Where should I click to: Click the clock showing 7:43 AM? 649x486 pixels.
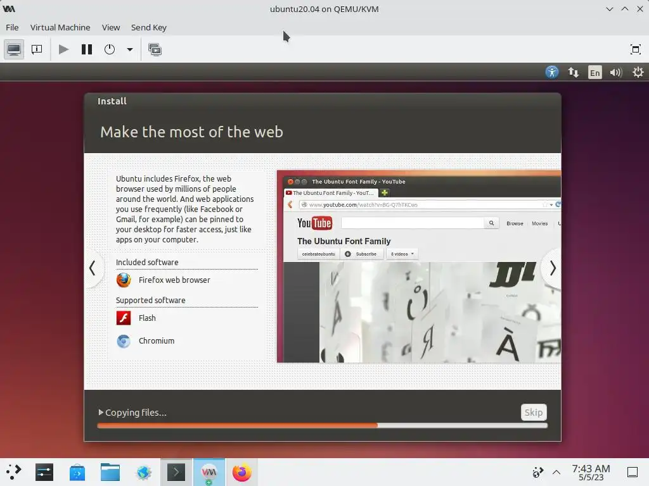591,472
